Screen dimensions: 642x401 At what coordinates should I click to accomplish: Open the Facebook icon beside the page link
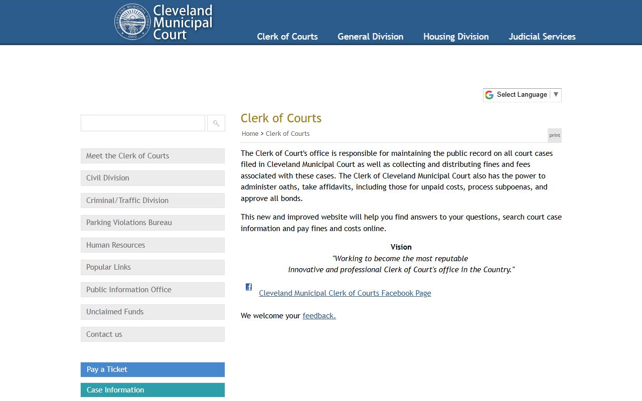click(249, 287)
